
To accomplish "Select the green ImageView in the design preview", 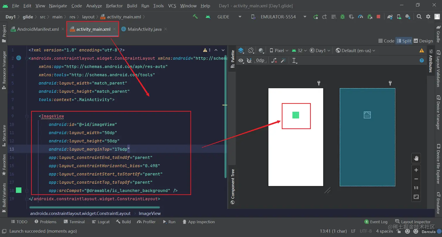I will [296, 115].
